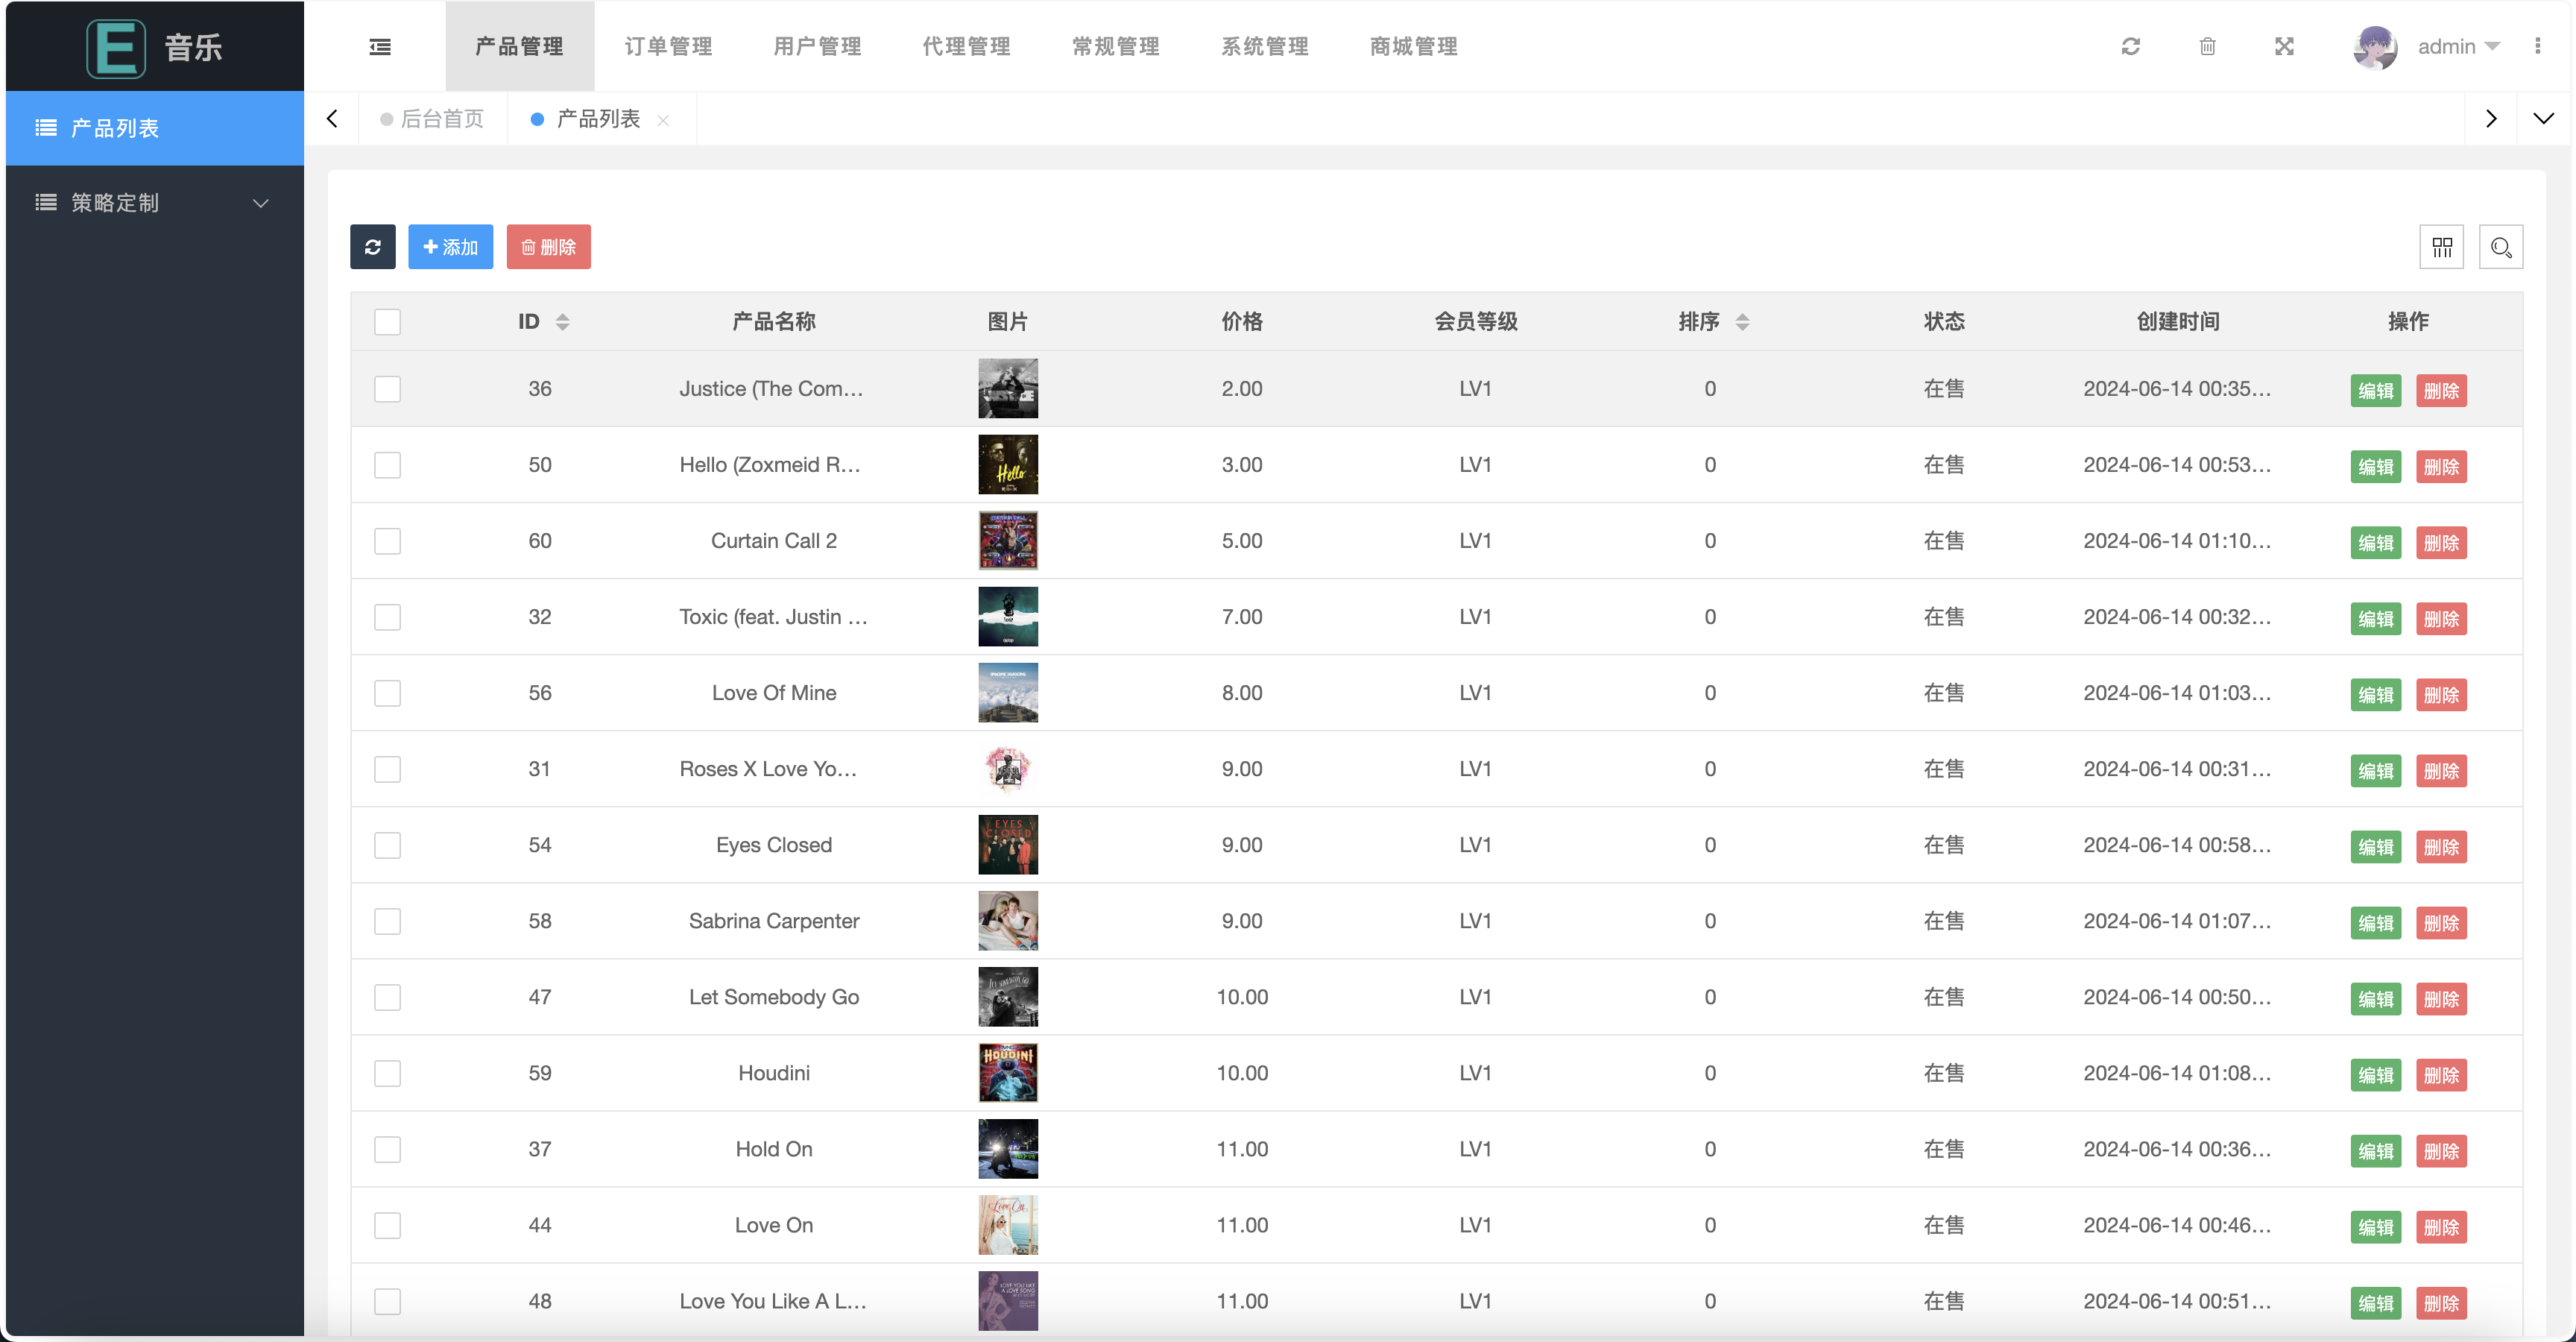The height and width of the screenshot is (1342, 2576).
Task: Click 编辑 for Love Of Mine row
Action: (x=2375, y=695)
